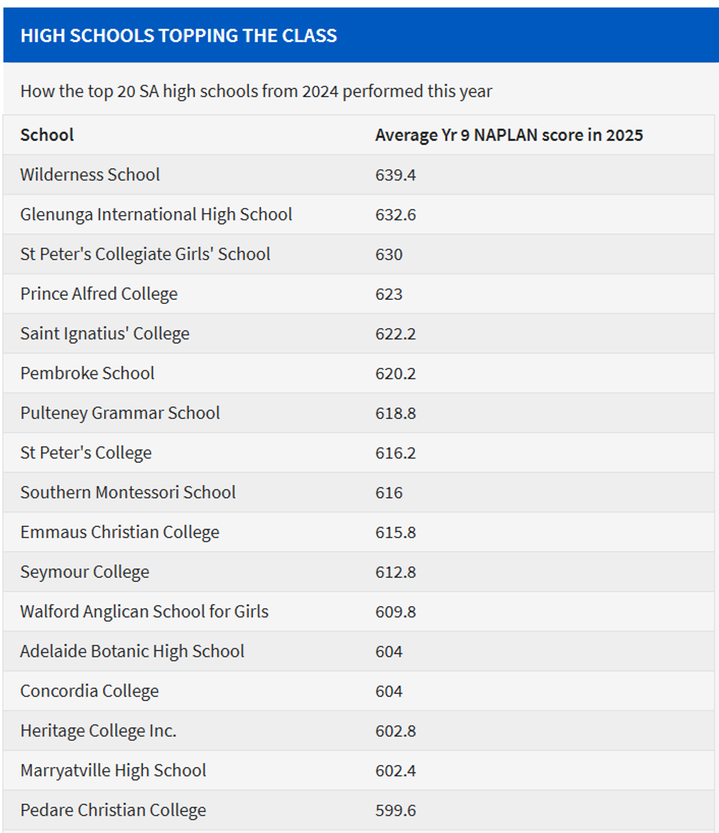Click the Pembroke School row
719x833 pixels.
pos(87,373)
